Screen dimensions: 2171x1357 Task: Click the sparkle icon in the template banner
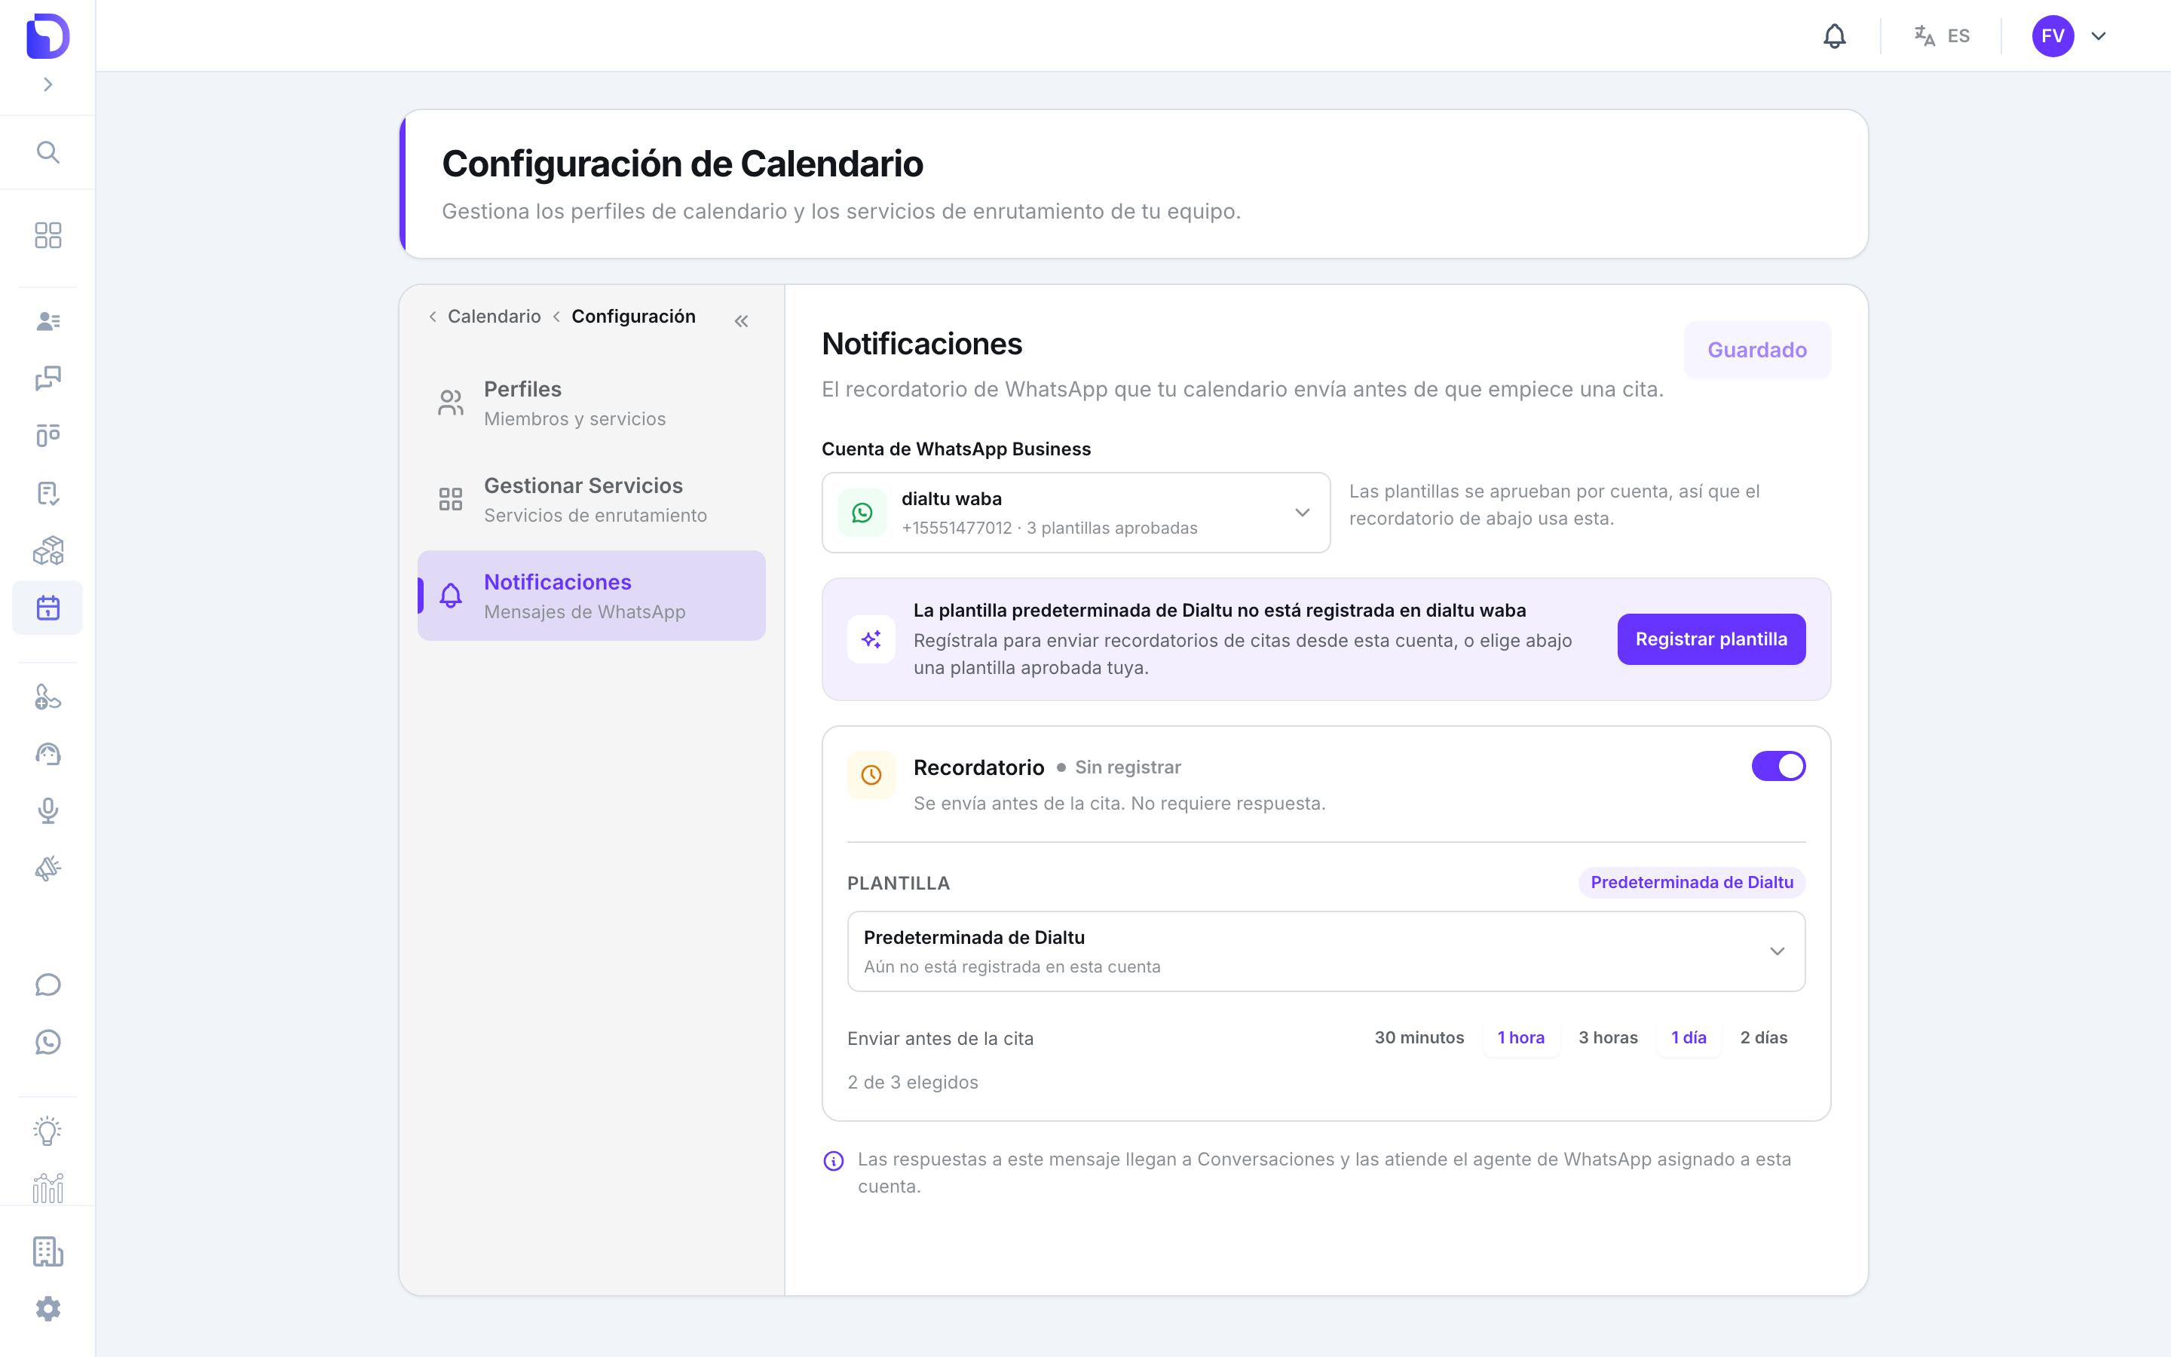871,639
